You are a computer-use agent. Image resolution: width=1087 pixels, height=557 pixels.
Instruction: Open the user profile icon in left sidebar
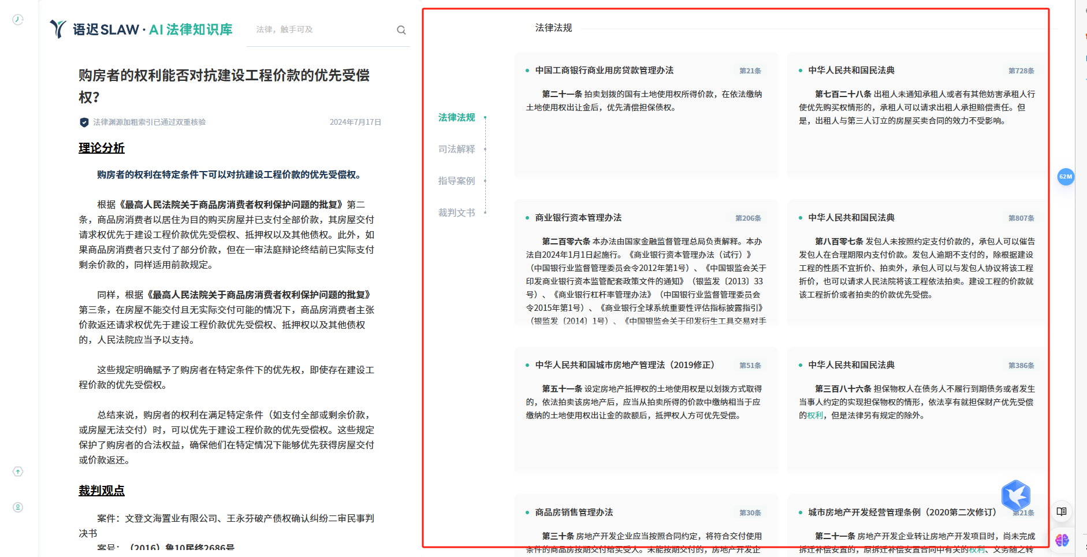(x=18, y=507)
